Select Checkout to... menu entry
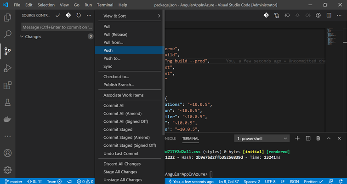Viewport: 347px width, 184px height. pos(130,77)
